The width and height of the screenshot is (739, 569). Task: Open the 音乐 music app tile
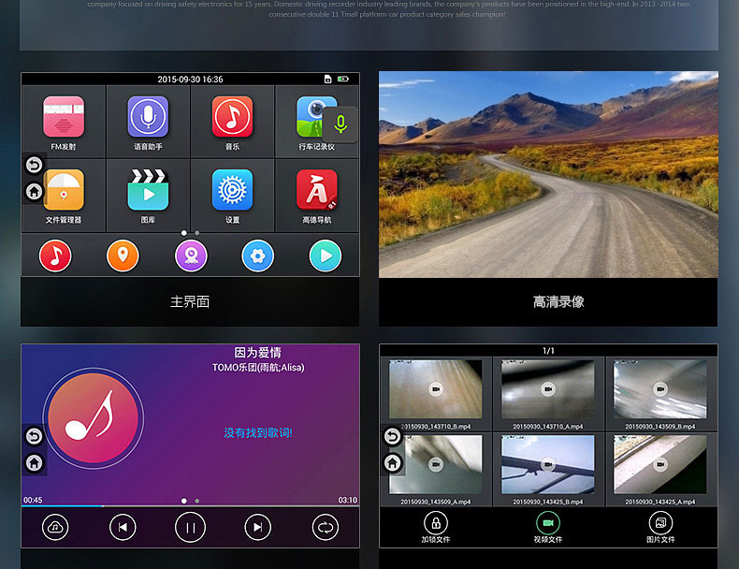[232, 122]
